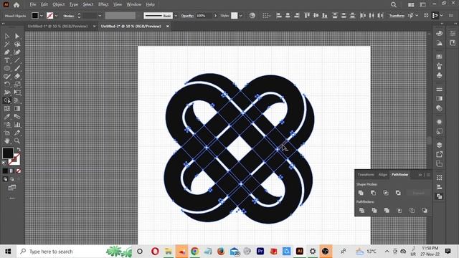459x258 pixels.
Task: Select the Direct Selection tool
Action: 17,37
